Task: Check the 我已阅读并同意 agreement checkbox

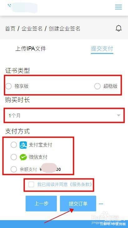Action: click(x=31, y=184)
